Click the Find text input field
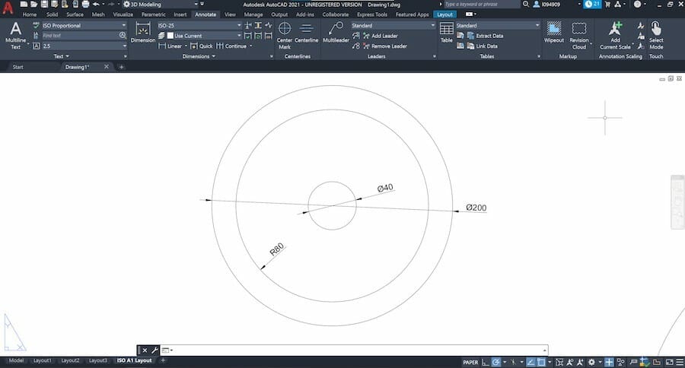 [x=80, y=36]
